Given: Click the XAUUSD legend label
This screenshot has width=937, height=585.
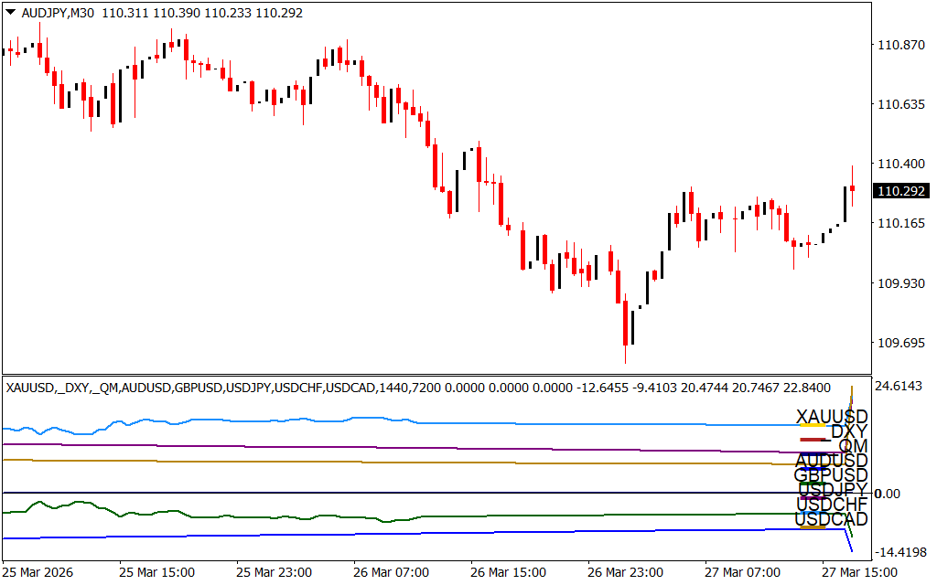Looking at the screenshot, I should click(x=831, y=417).
